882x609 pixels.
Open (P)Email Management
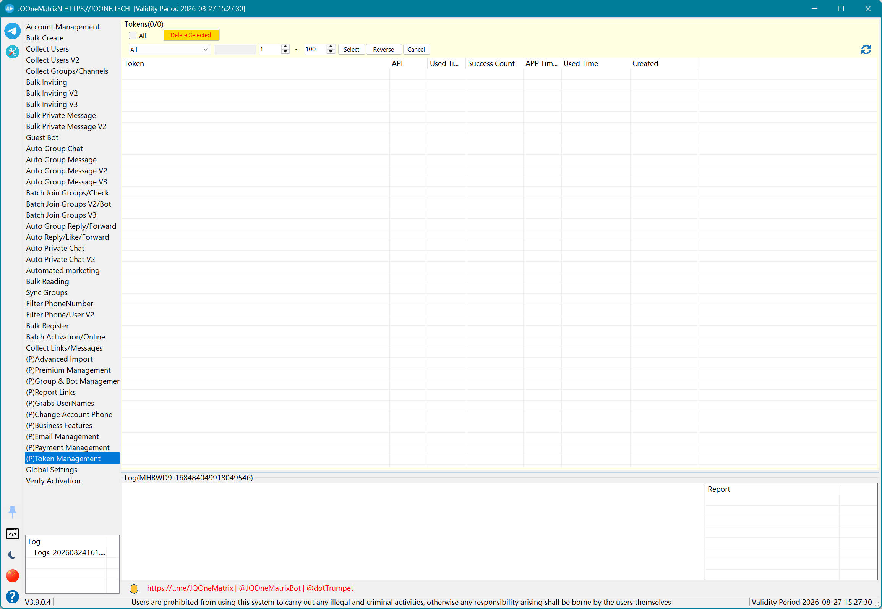pyautogui.click(x=62, y=436)
